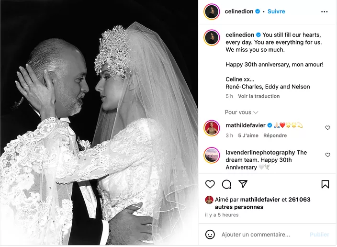The width and height of the screenshot is (337, 247).
Task: Click the Ajouter un commentaire field
Action: tap(256, 235)
